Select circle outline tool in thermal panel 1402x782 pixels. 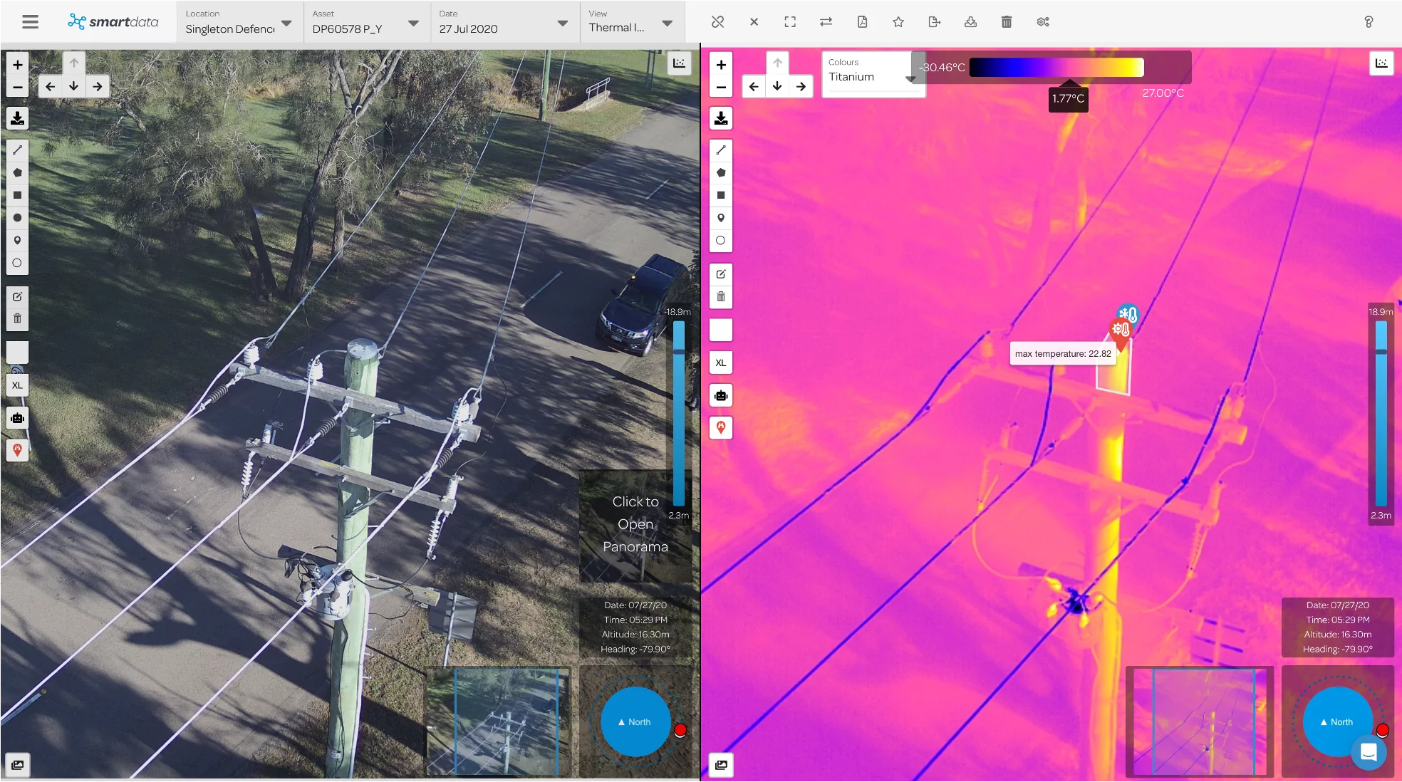coord(721,241)
